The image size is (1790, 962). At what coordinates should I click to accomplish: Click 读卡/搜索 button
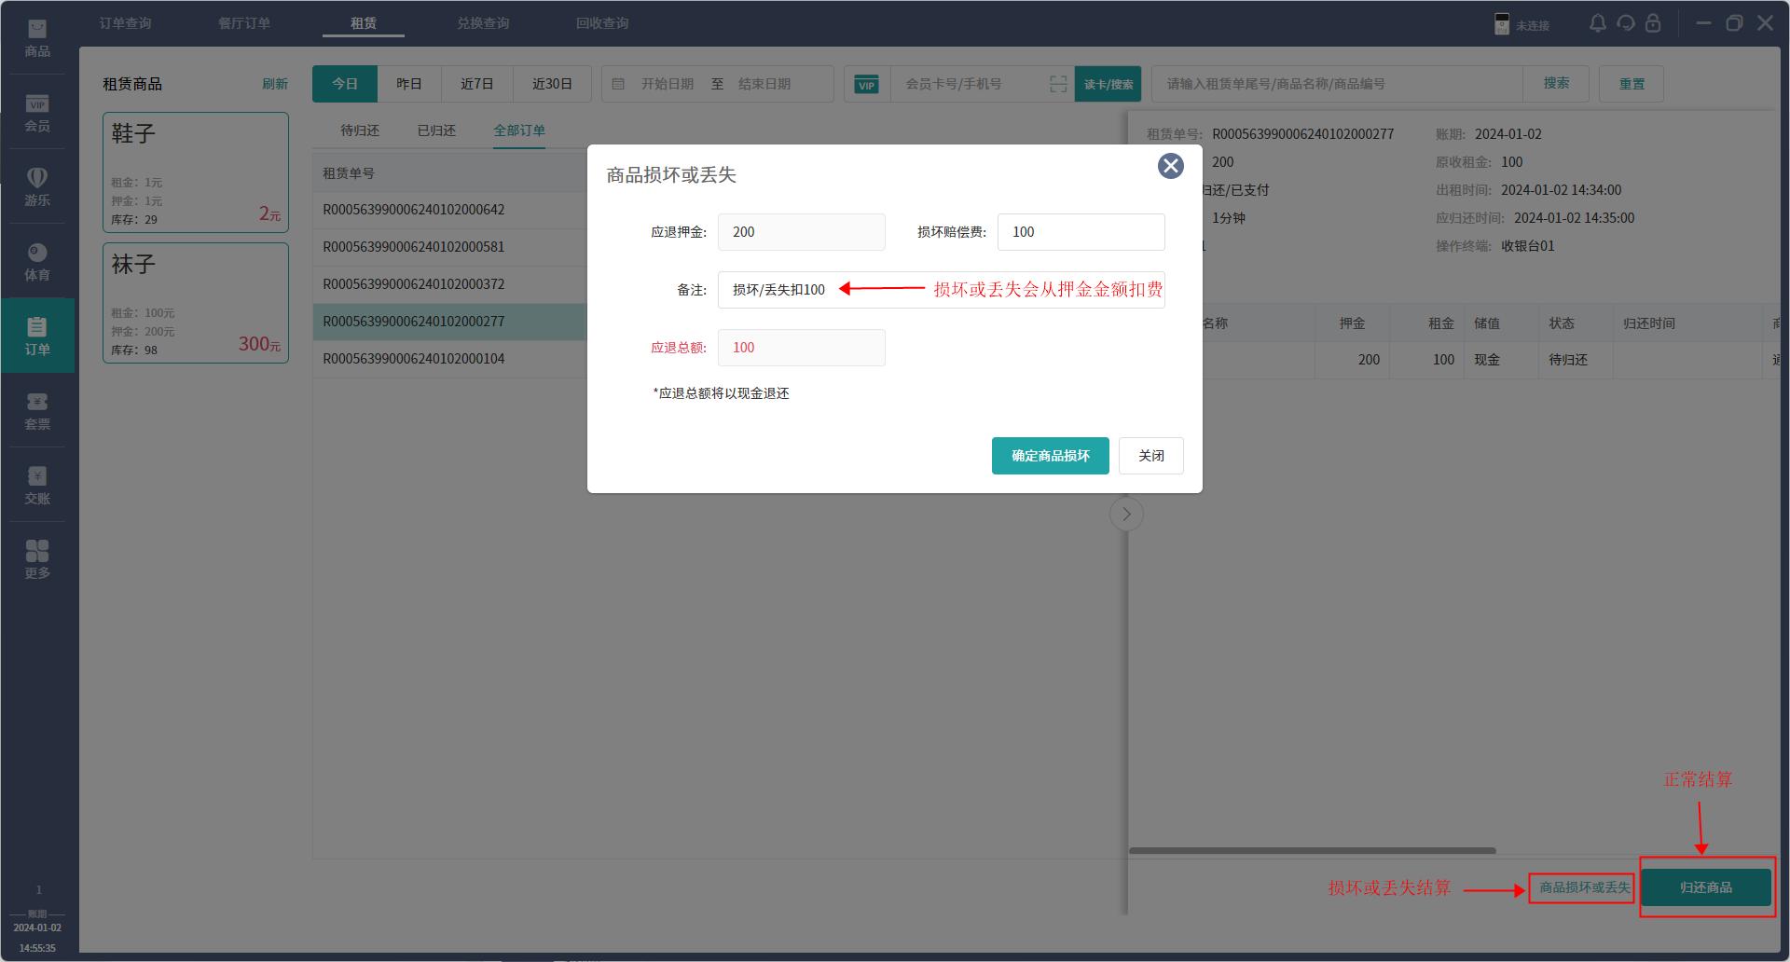click(1108, 84)
